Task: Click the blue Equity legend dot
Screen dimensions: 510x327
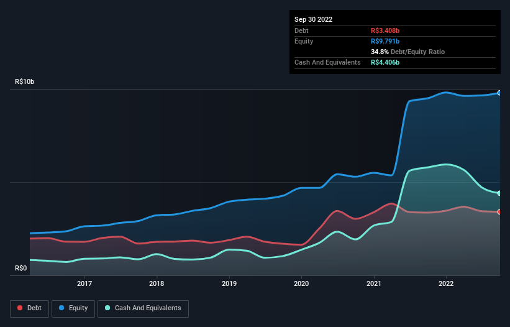Action: point(61,308)
